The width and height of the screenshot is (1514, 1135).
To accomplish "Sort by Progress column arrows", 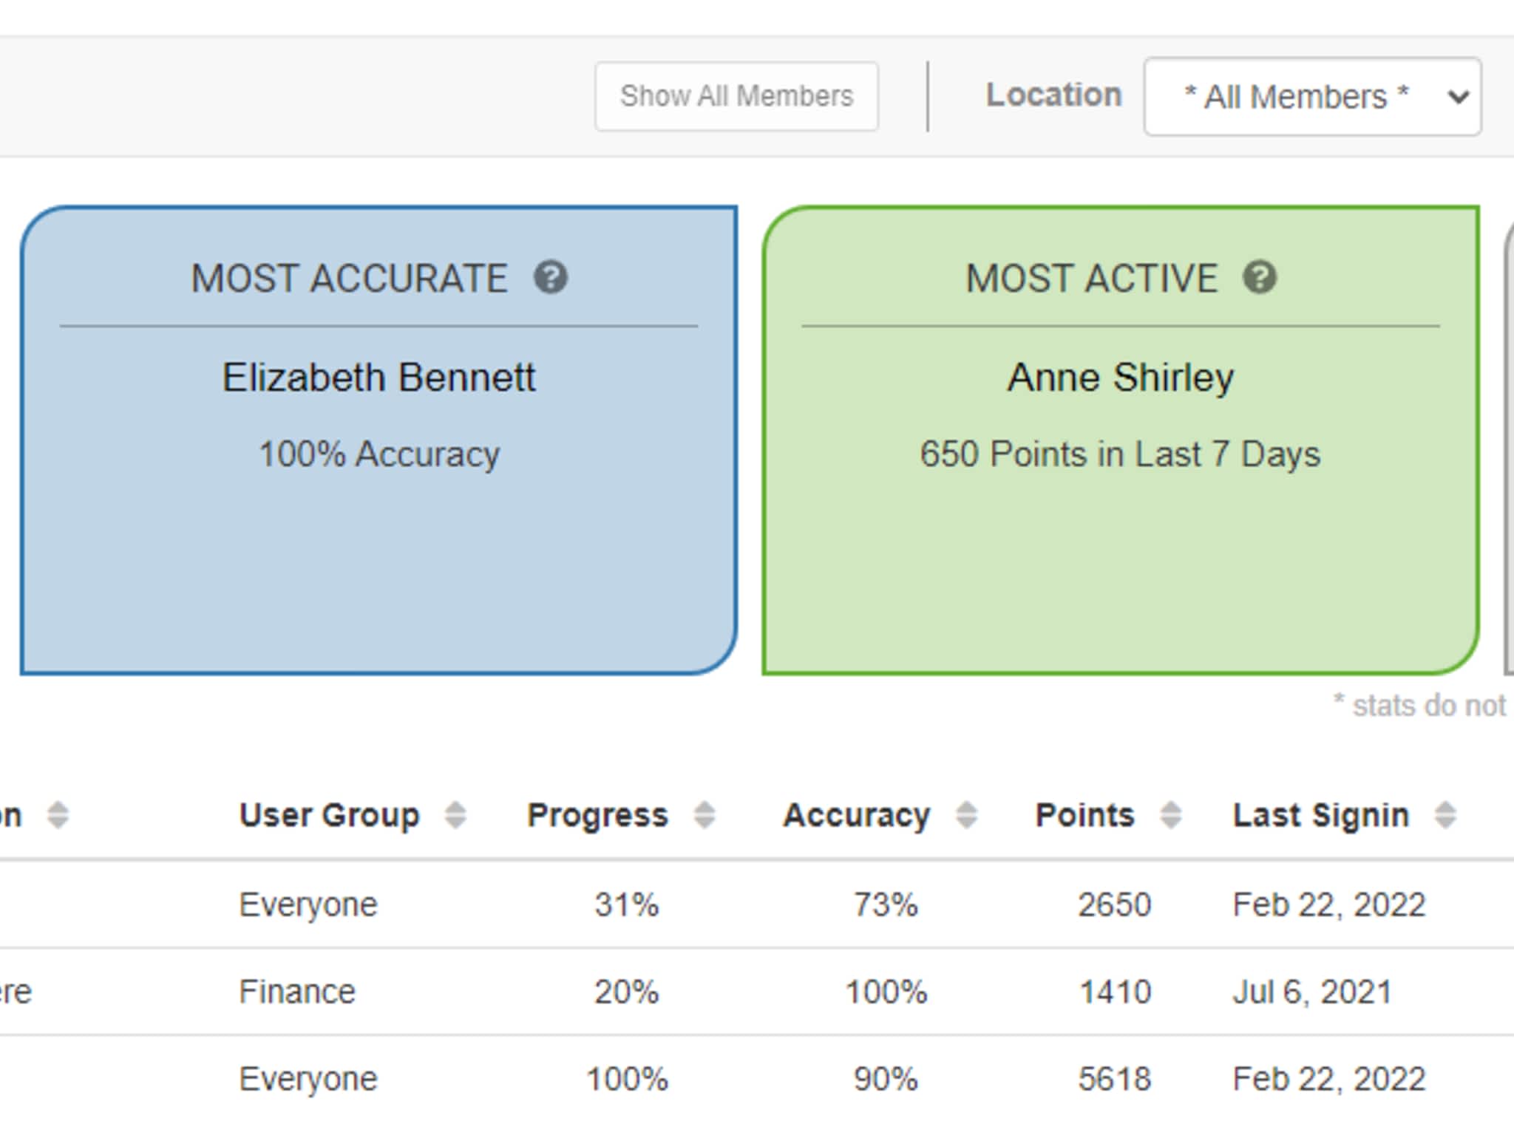I will 705,815.
